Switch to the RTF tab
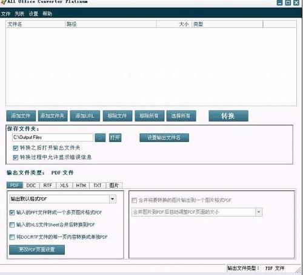The image size is (303, 275). point(48,185)
